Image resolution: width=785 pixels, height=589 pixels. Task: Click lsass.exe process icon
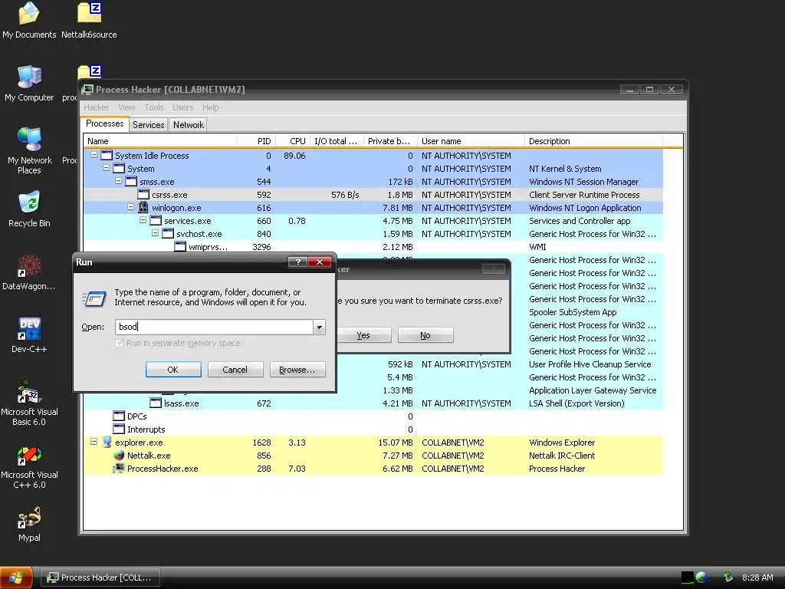(x=156, y=403)
